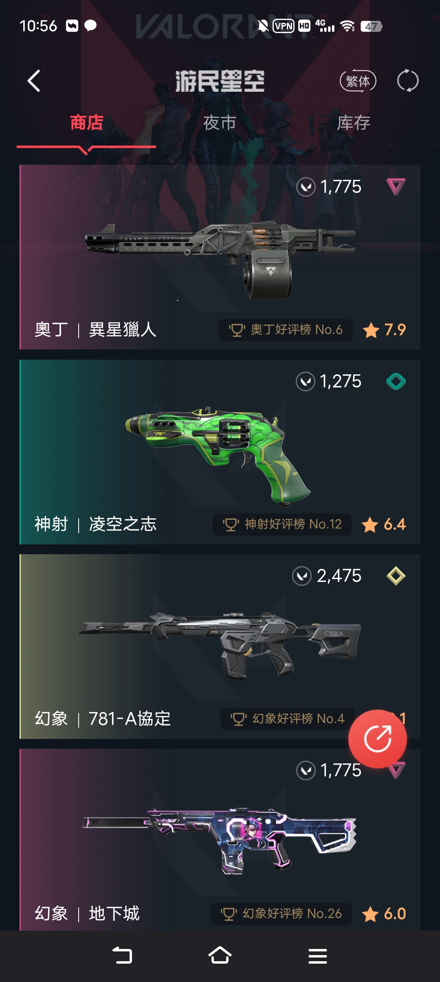Image resolution: width=440 pixels, height=982 pixels.
Task: Toggle the 繁体 traditional Chinese switch
Action: [x=358, y=81]
